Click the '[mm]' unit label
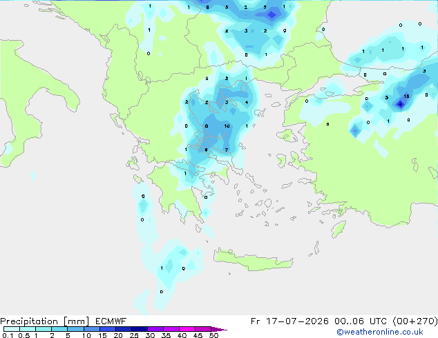Image resolution: width=438 pixels, height=338 pixels. tap(76, 321)
